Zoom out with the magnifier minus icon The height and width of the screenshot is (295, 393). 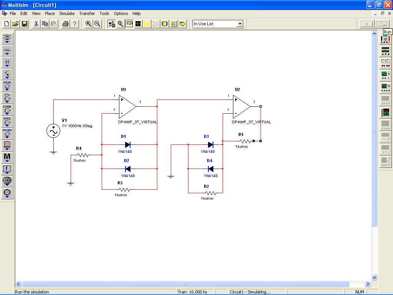(97, 24)
